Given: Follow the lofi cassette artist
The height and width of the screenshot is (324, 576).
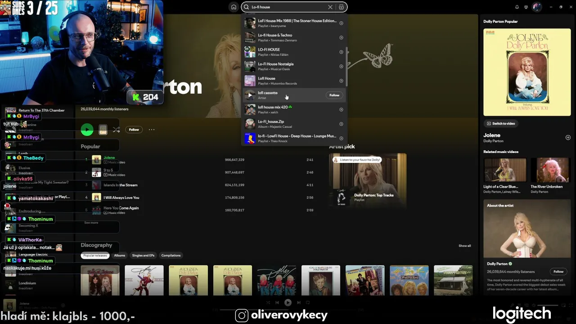Looking at the screenshot, I should 334,95.
